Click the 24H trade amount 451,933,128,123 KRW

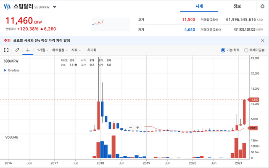248,29
